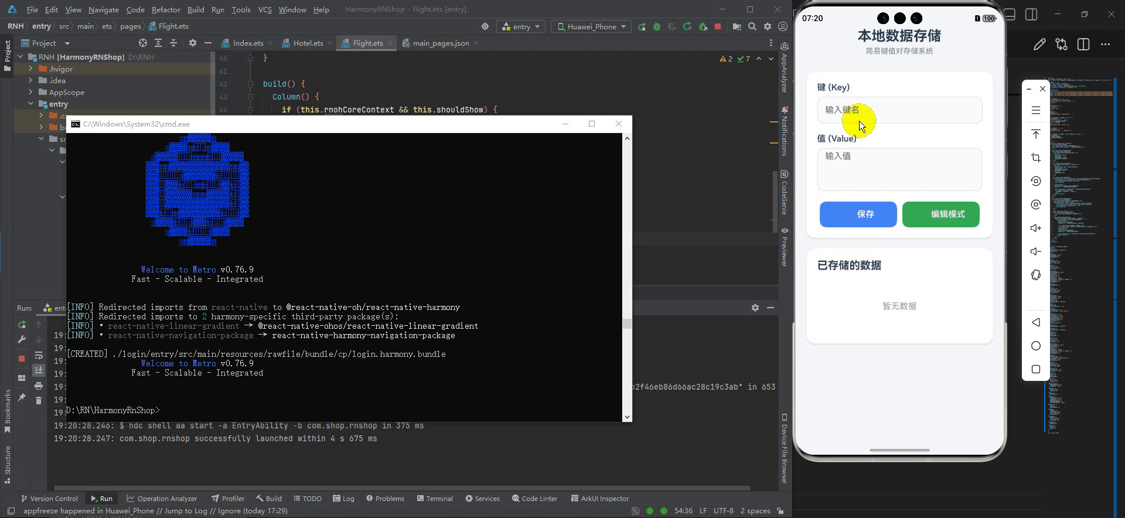Stop the running app with red square
The height and width of the screenshot is (518, 1125).
click(718, 26)
